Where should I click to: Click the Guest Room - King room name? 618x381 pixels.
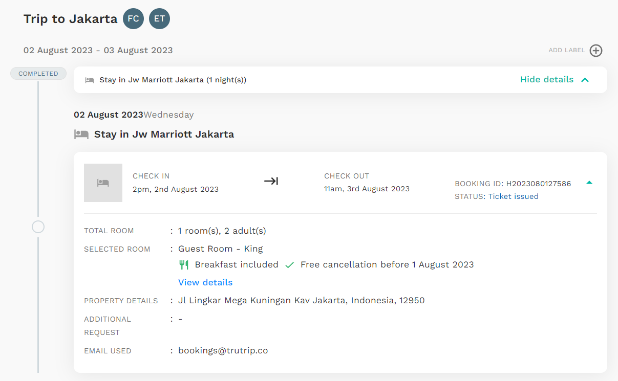click(x=220, y=249)
